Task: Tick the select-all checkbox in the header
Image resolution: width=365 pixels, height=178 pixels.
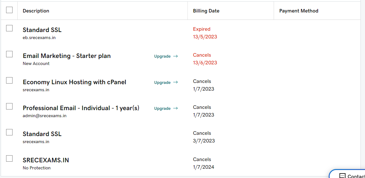Action: 9,10
